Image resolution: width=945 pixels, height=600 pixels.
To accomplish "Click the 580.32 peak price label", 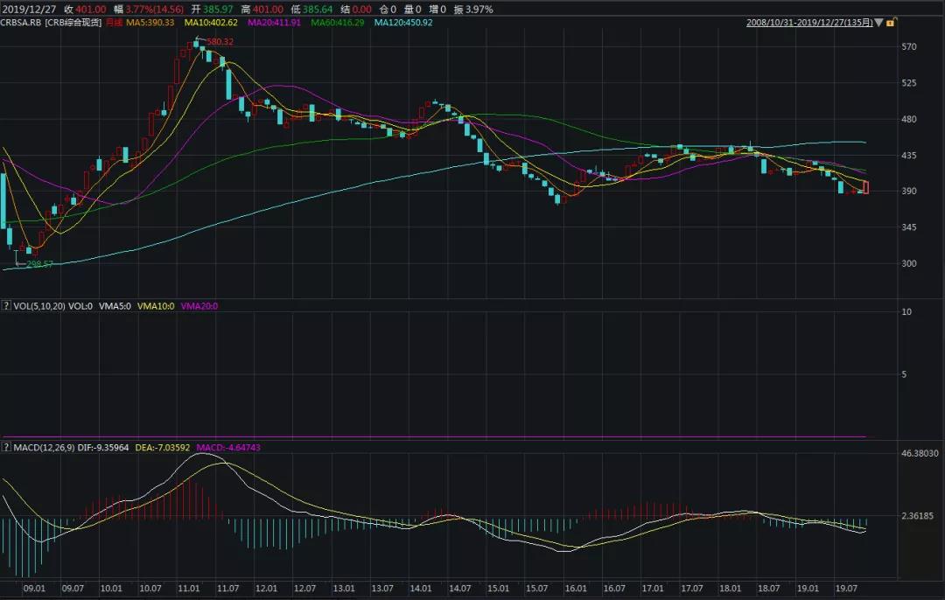I will pyautogui.click(x=220, y=42).
